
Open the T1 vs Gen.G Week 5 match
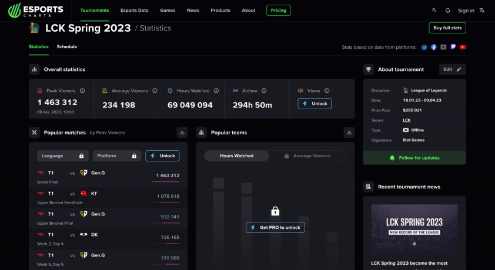pyautogui.click(x=108, y=259)
